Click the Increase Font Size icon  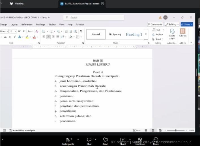click(x=19, y=31)
